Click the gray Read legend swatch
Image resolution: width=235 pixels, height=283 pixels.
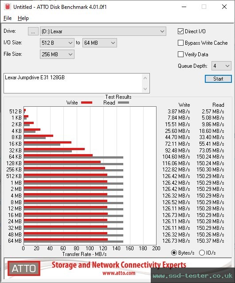tap(123, 102)
